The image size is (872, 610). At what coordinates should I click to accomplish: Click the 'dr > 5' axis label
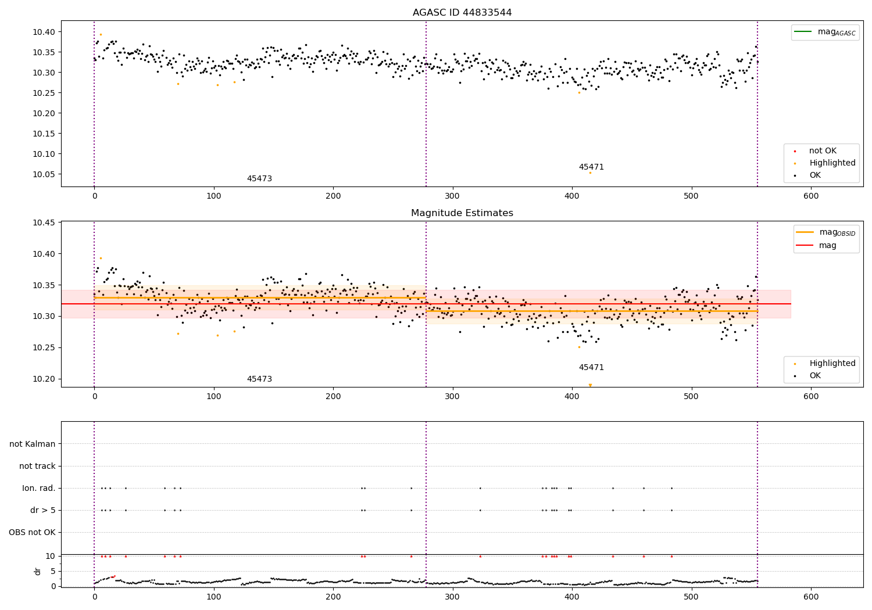(x=43, y=511)
